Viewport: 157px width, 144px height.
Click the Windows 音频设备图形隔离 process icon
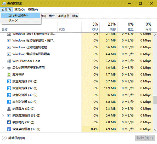9,54
